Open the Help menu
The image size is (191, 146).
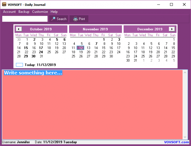[x=54, y=12]
